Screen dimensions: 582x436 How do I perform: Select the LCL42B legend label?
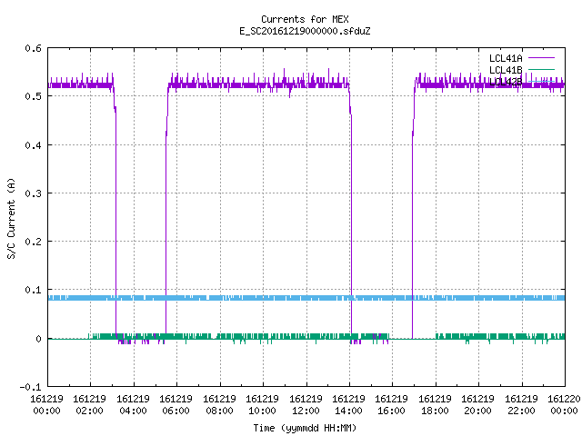(506, 82)
